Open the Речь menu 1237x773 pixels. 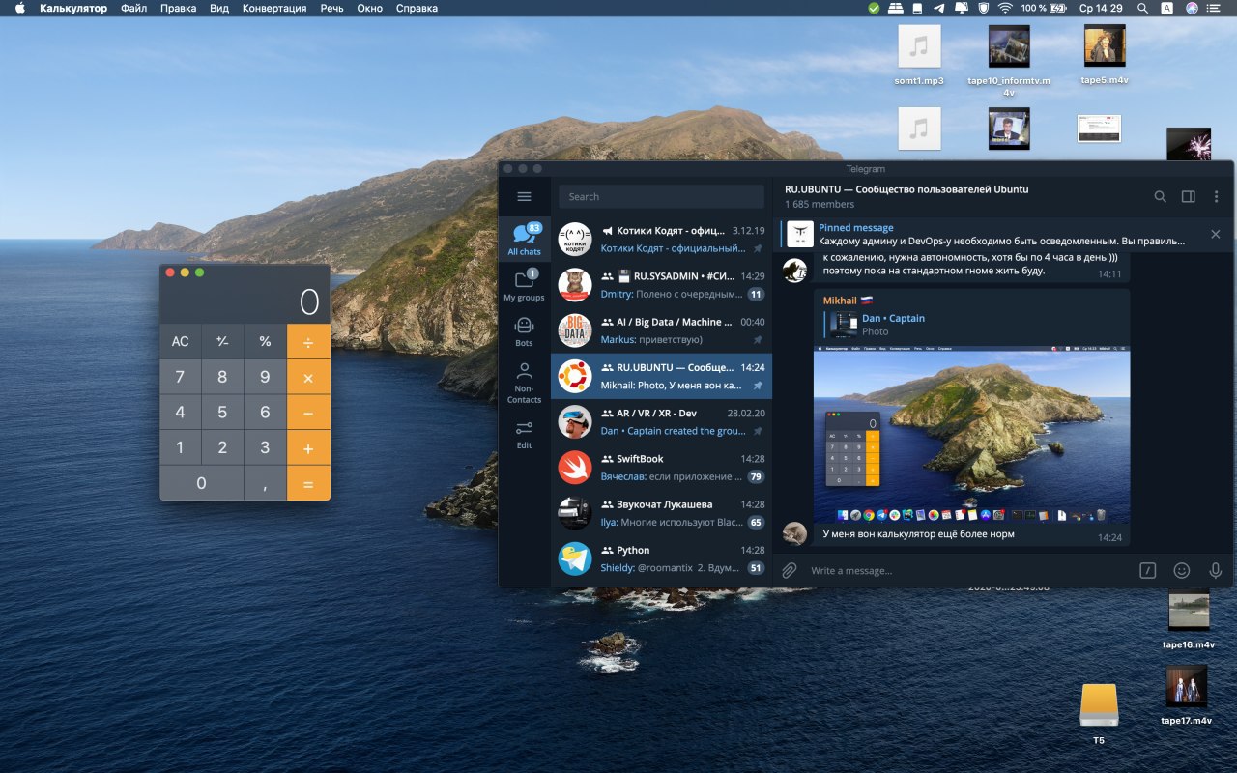[x=331, y=8]
